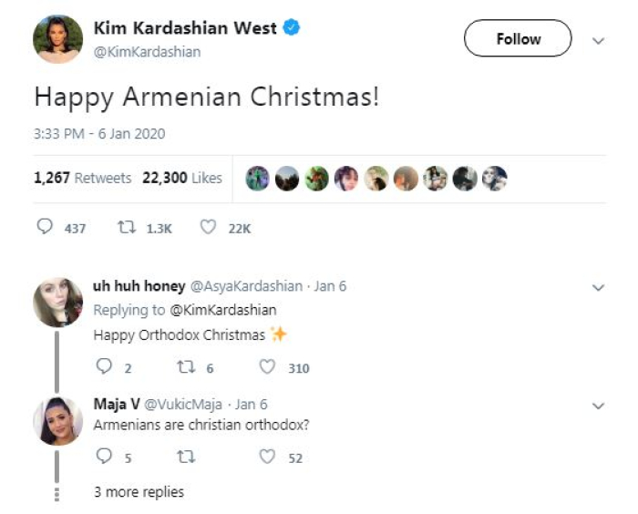Viewport: 638px width, 514px height.
Task: Open Maja V's profile picture
Action: [x=58, y=420]
